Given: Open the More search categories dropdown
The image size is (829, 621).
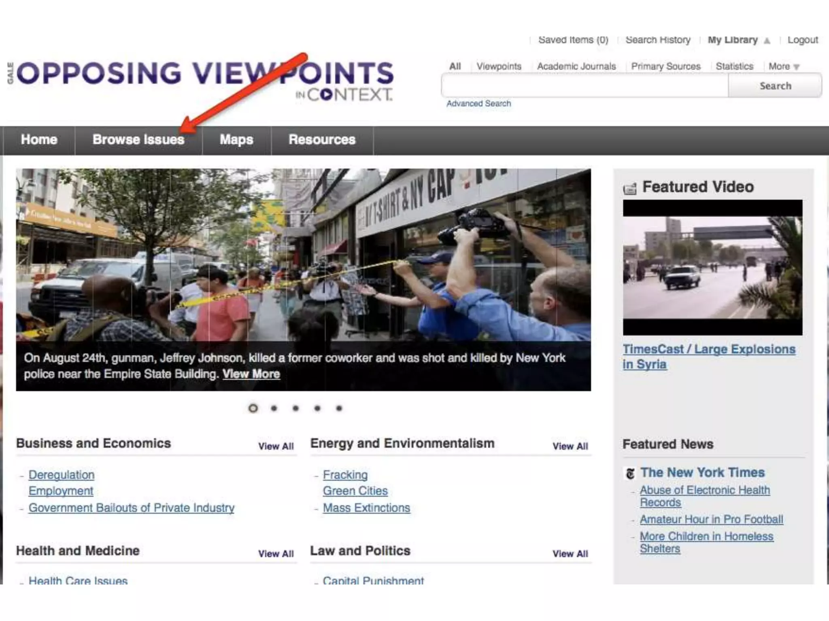Looking at the screenshot, I should point(784,66).
